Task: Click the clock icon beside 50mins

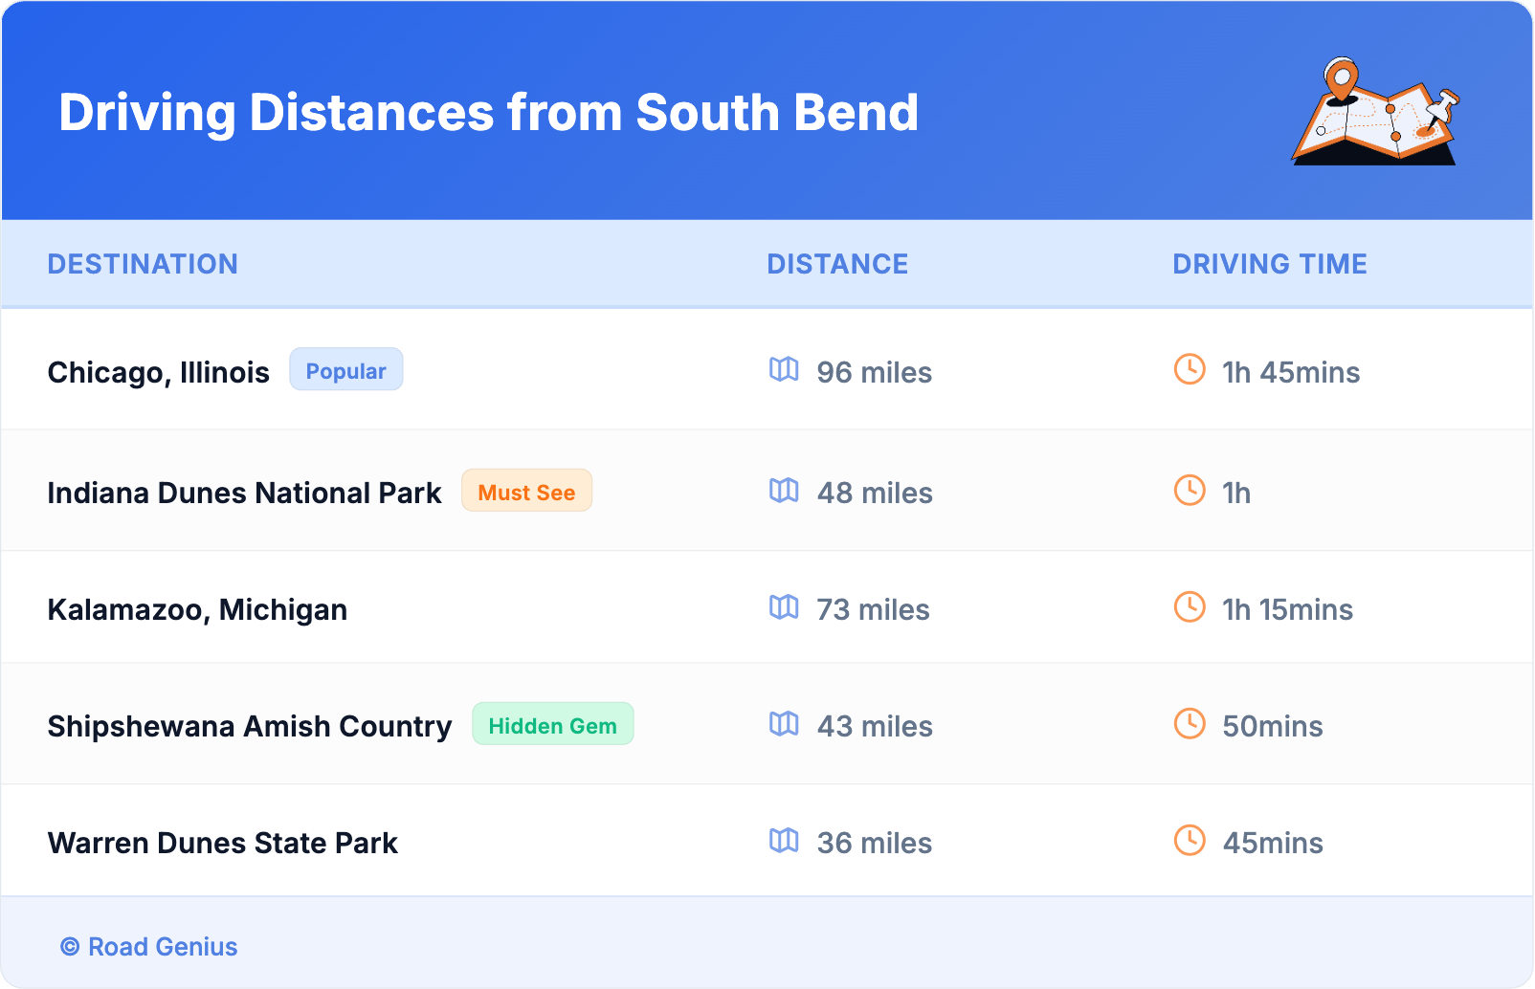Action: click(1190, 724)
